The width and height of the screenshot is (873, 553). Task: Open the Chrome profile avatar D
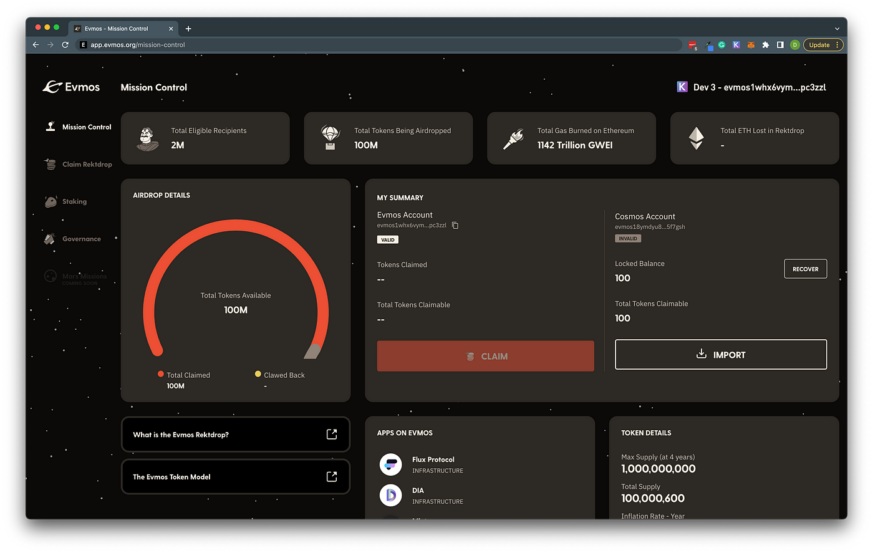[794, 45]
